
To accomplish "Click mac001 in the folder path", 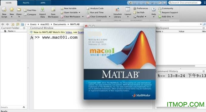I will click(x=45, y=24).
